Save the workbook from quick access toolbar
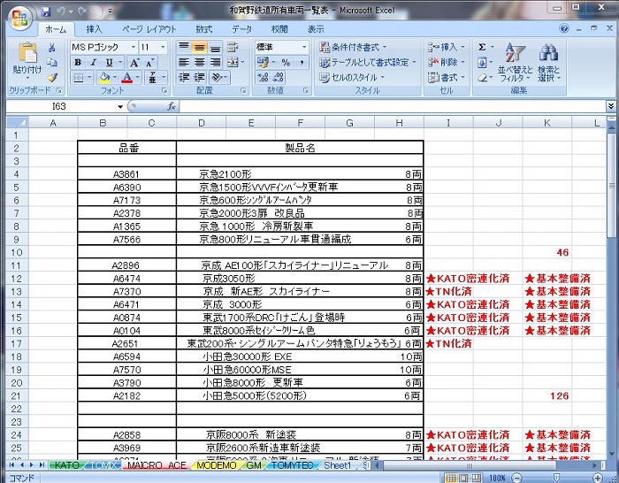This screenshot has height=483, width=619. 46,11
